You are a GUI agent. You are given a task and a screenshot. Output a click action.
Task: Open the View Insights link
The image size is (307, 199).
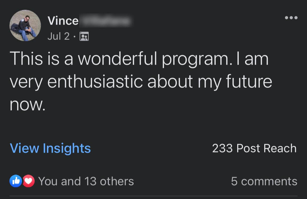50,148
